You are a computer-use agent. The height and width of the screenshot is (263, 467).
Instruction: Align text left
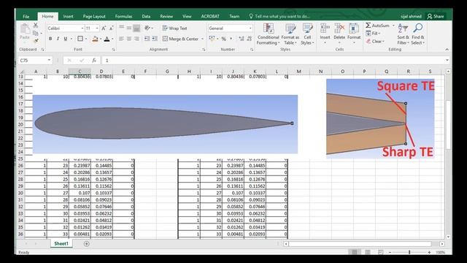[x=121, y=39]
